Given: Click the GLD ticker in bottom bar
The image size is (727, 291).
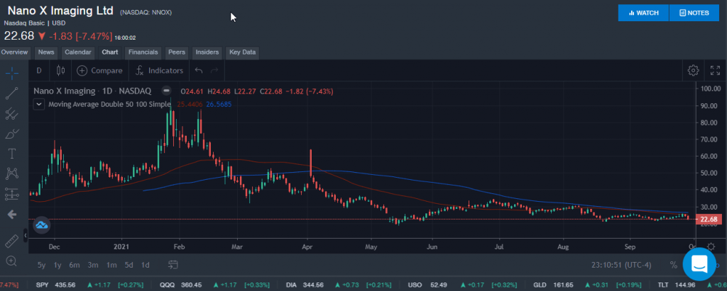Looking at the screenshot, I should [540, 285].
